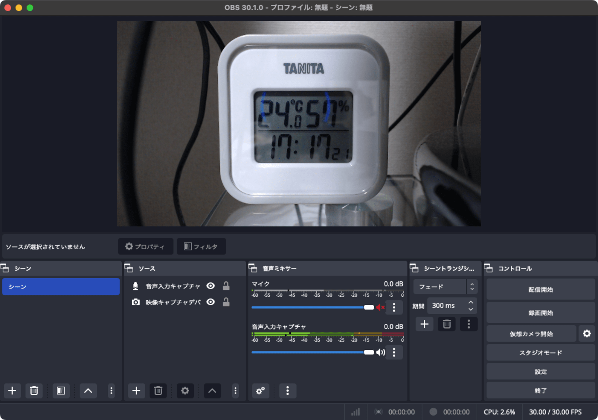
Task: Open virtual camera settings gear
Action: click(x=587, y=333)
